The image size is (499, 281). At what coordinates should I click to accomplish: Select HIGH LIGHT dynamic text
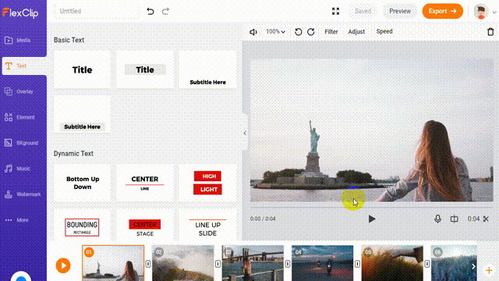(207, 183)
